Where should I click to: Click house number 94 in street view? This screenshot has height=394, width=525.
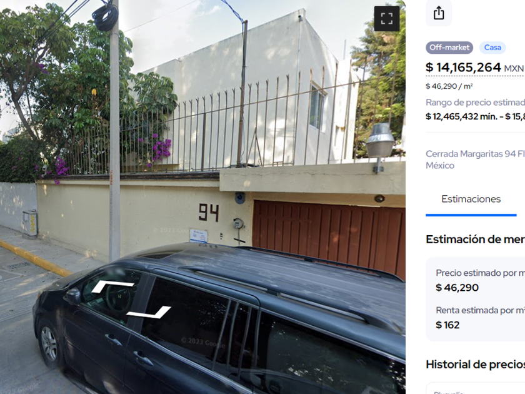click(209, 213)
